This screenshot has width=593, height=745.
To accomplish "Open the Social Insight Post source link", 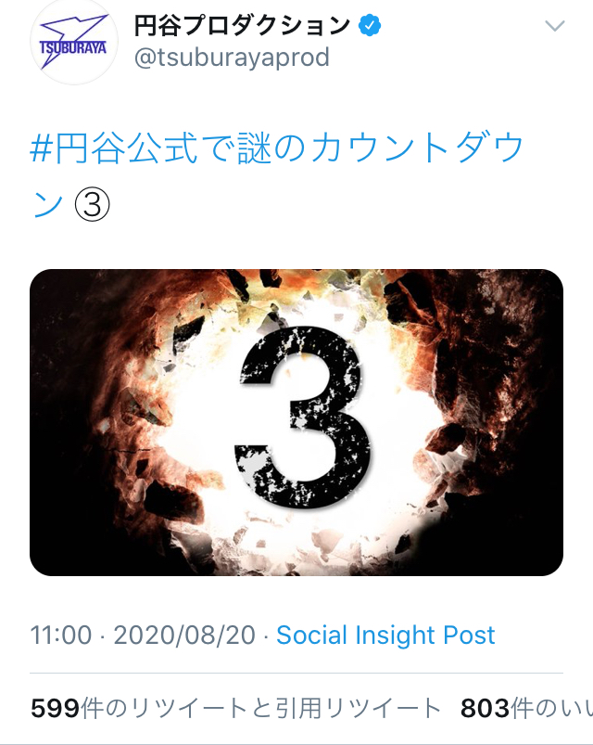I will click(x=385, y=635).
